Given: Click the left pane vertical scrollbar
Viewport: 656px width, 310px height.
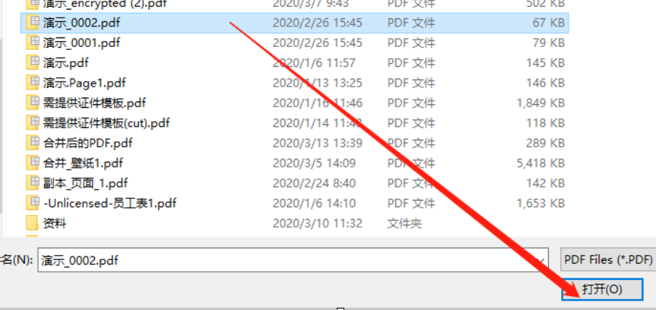Looking at the screenshot, I should pyautogui.click(x=1, y=126).
